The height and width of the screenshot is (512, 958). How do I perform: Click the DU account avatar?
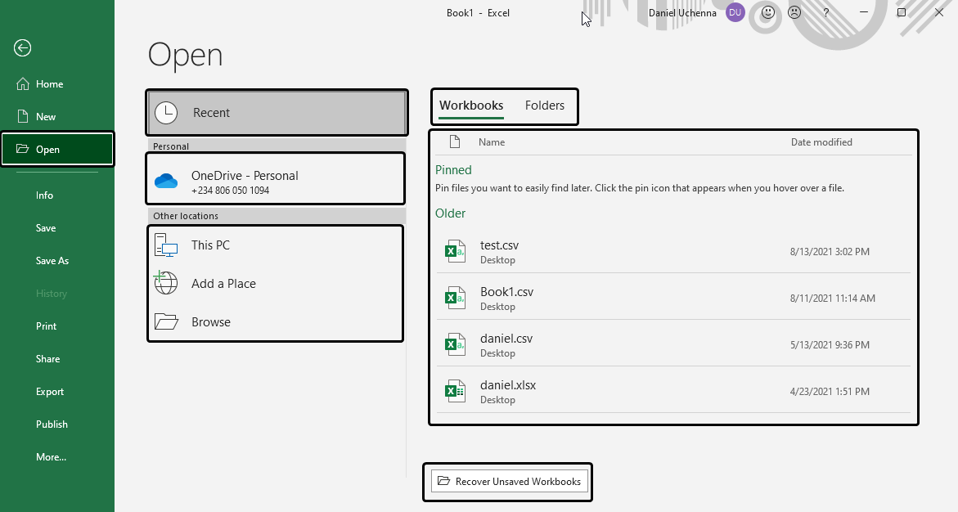coord(735,12)
